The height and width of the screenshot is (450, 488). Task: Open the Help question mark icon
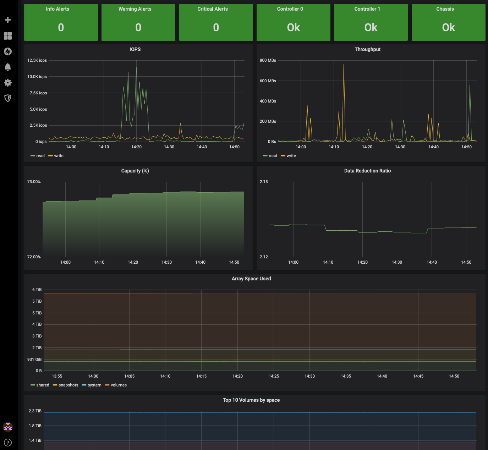(8, 443)
